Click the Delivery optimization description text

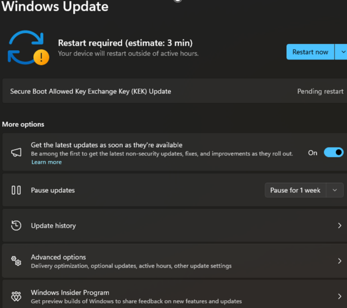click(131, 266)
